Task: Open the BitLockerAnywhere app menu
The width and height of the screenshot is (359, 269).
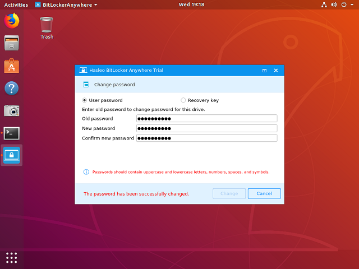Action: tap(66, 5)
